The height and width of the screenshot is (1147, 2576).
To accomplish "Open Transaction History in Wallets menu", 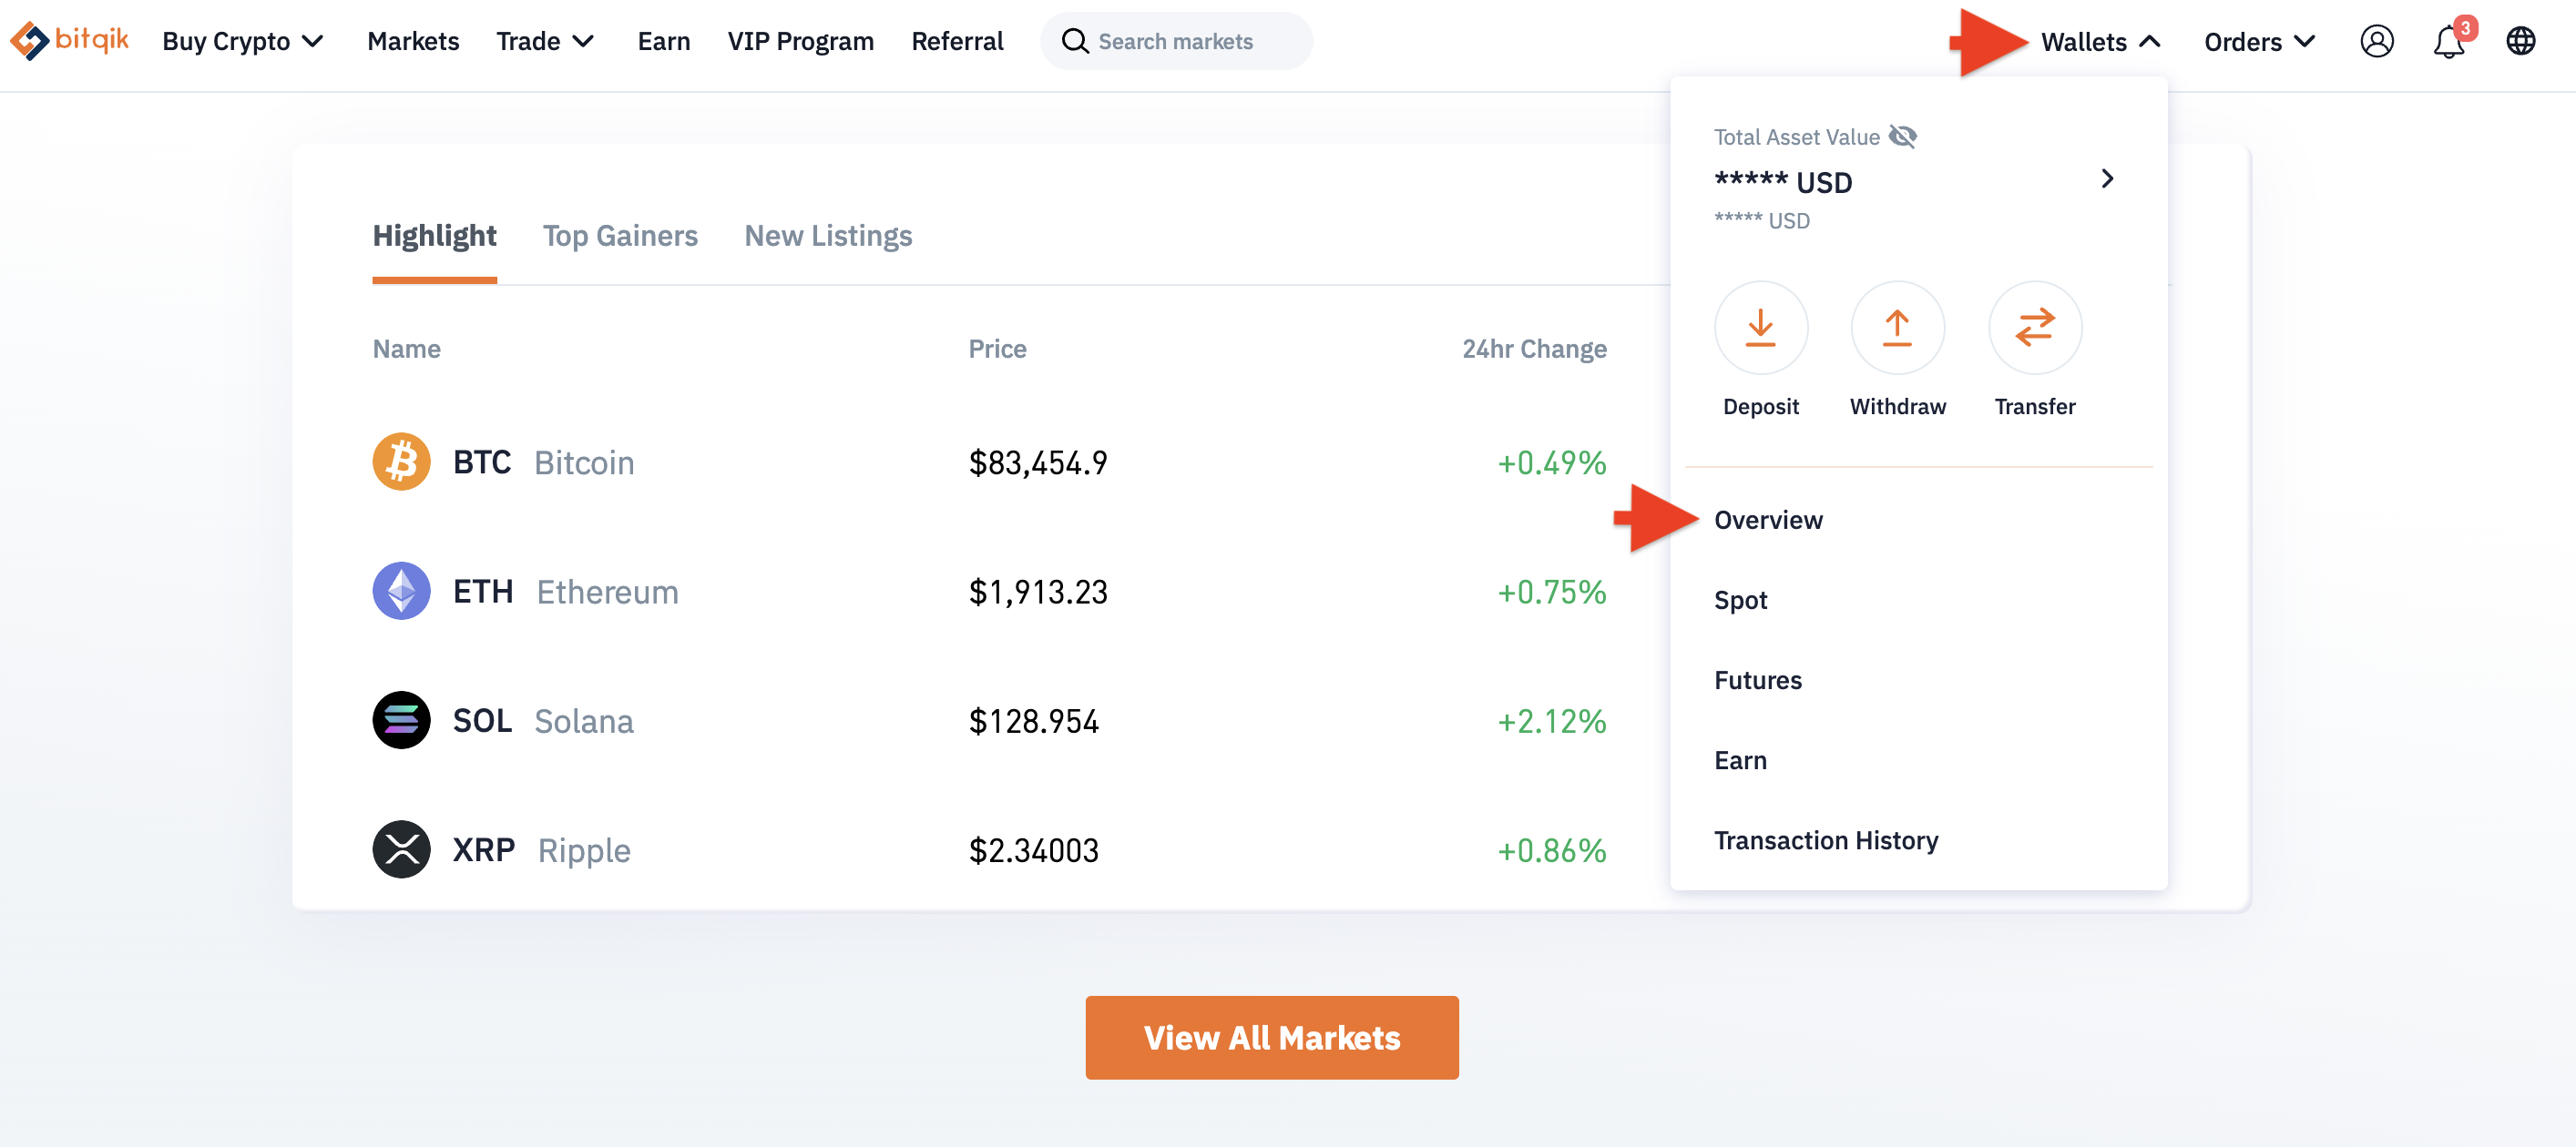I will [1826, 840].
